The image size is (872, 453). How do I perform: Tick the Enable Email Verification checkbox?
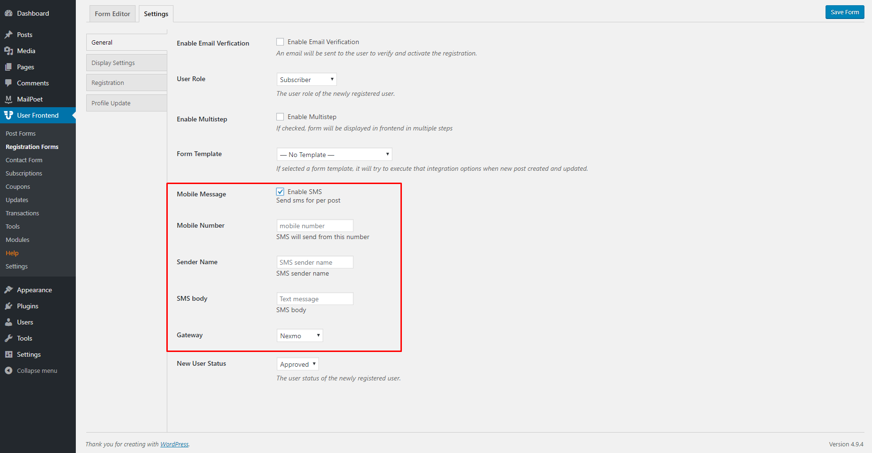point(280,42)
